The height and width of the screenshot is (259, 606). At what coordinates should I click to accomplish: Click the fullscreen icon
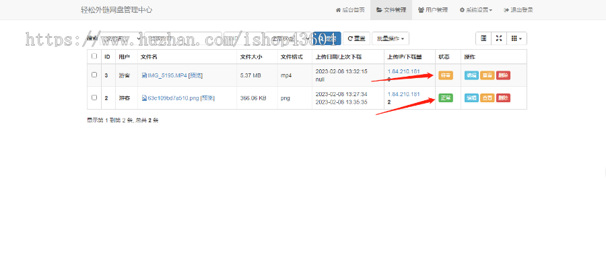point(498,38)
